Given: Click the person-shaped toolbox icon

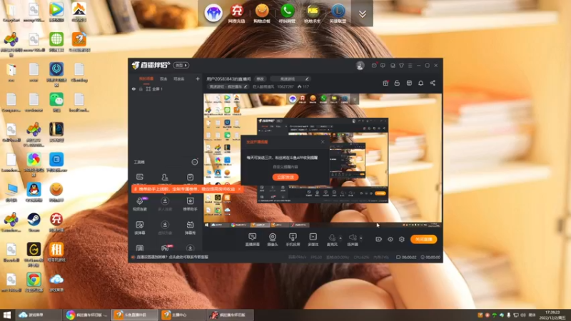Looking at the screenshot, I should click(x=165, y=177).
